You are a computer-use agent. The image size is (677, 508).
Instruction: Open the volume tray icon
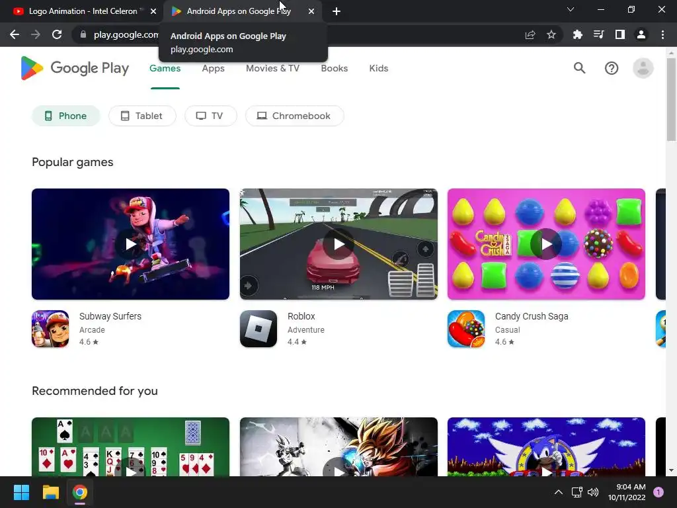[593, 492]
